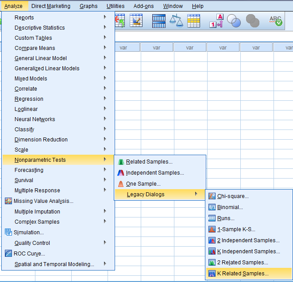Select One Sample... menu entry
293x282 pixels.
coord(160,184)
